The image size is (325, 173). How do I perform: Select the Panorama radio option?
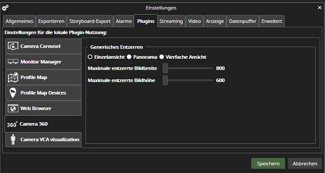129,57
